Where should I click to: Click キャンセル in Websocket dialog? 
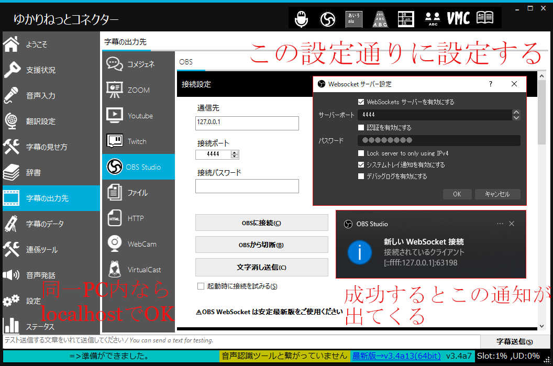click(497, 194)
